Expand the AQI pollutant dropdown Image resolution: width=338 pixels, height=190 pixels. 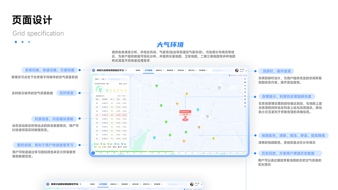[x=104, y=79]
